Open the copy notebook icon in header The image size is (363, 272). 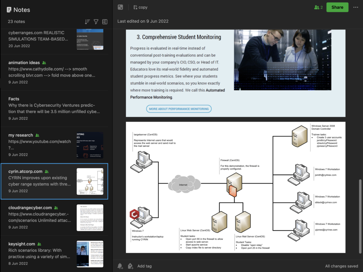(135, 7)
